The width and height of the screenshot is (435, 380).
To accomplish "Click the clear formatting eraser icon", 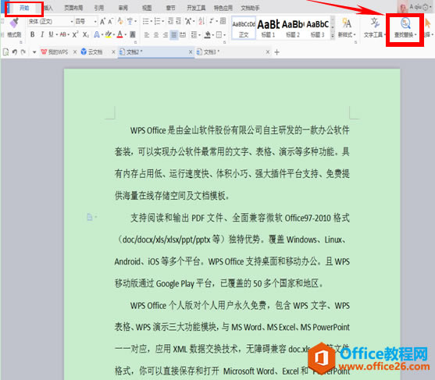I will pos(120,21).
